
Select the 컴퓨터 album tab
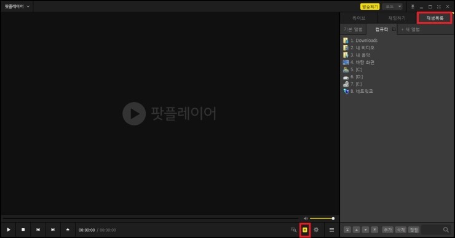[x=382, y=30]
